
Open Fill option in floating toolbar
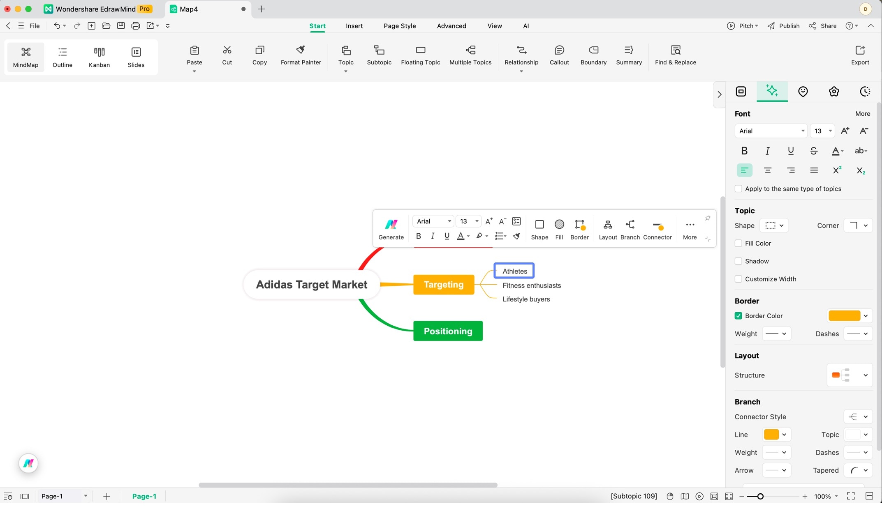(x=559, y=229)
